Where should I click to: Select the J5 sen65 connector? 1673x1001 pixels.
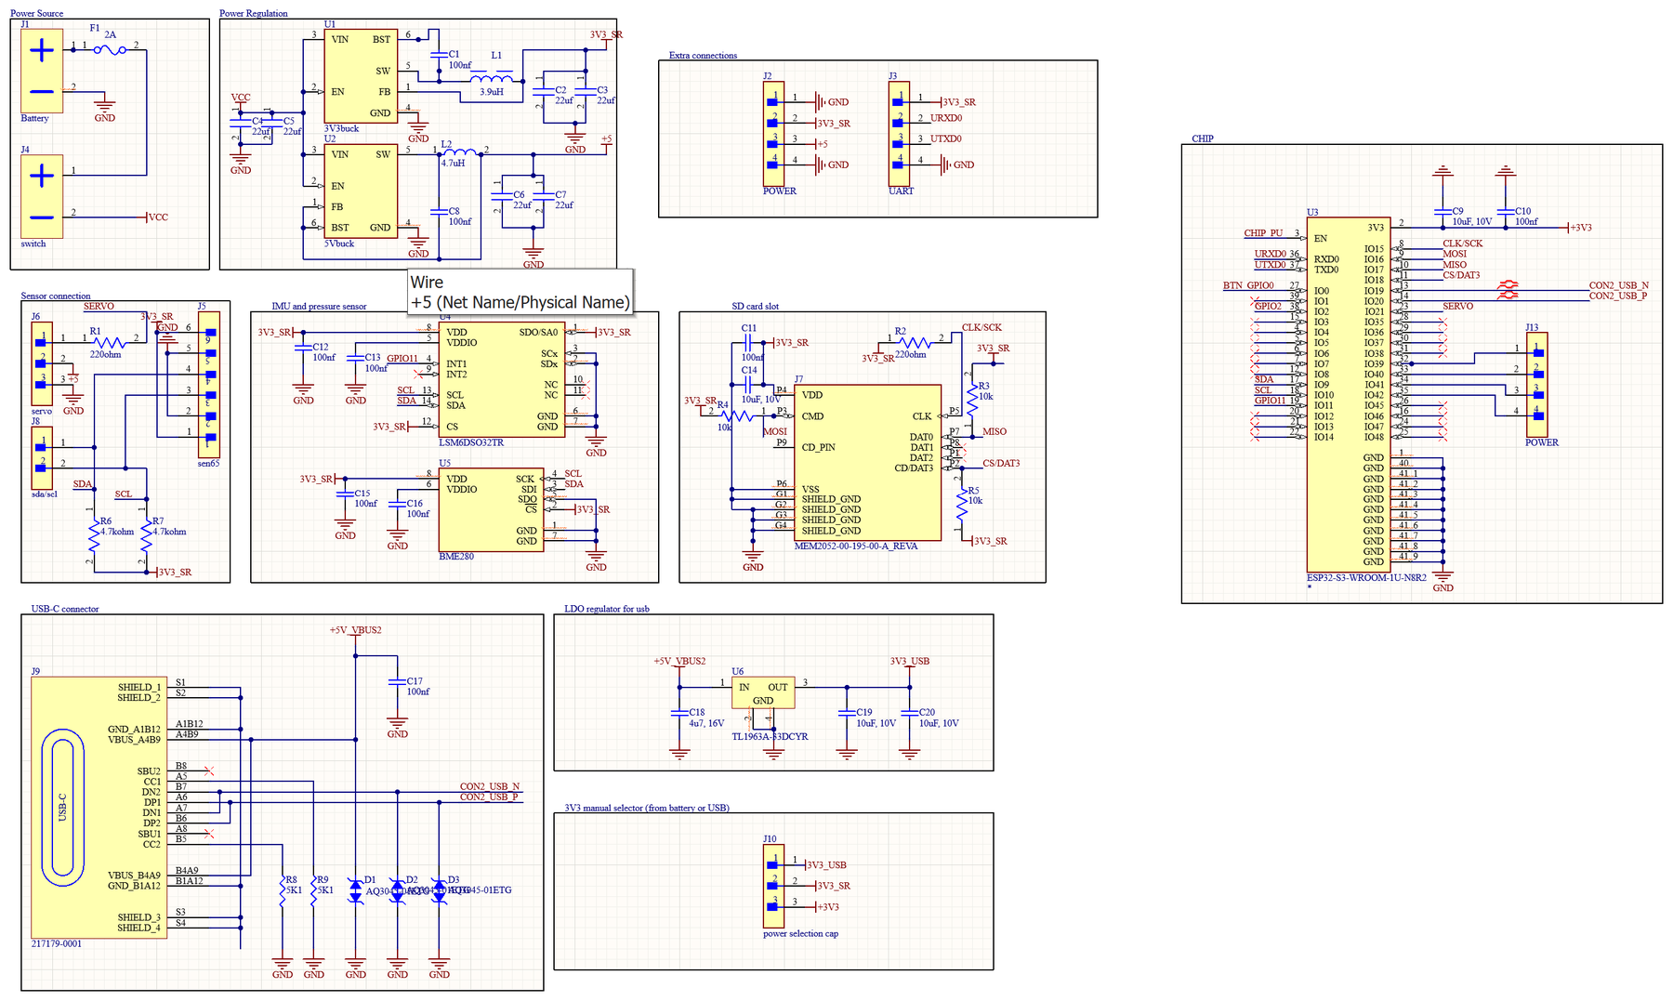pos(209,385)
